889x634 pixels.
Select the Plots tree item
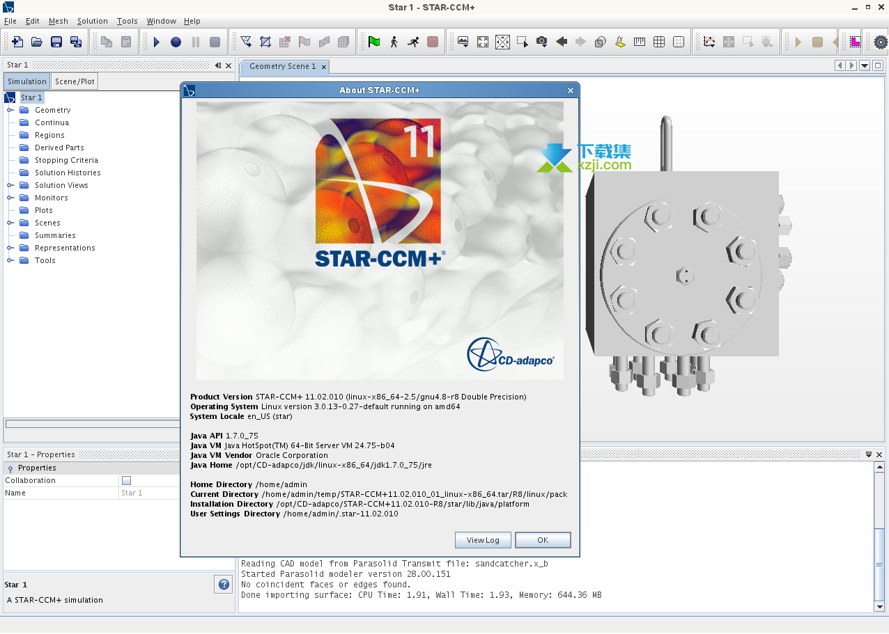coord(43,210)
